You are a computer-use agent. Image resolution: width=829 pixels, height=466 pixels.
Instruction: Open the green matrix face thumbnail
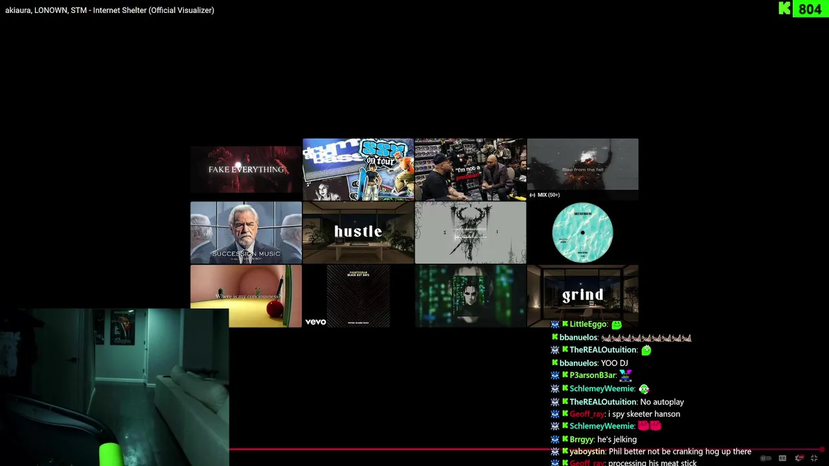(x=470, y=296)
